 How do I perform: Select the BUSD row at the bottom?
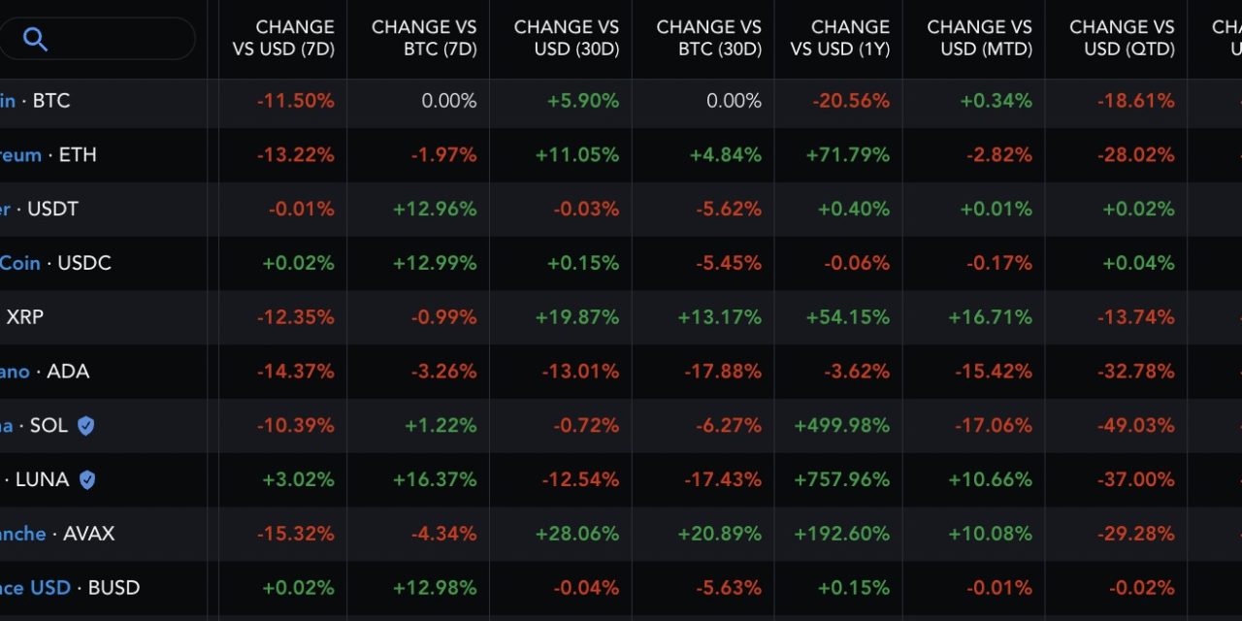coord(70,587)
